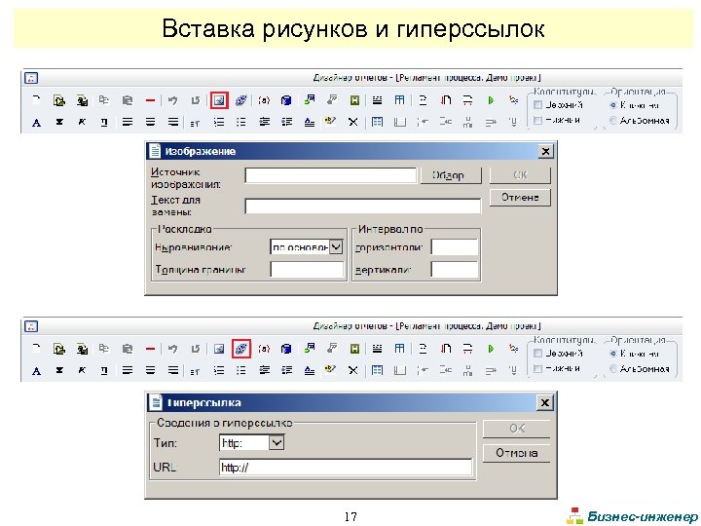Enable Нижний footer checkbox in the upper toolbar
The height and width of the screenshot is (526, 701).
[537, 120]
